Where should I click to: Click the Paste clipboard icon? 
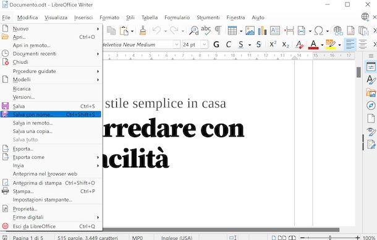tap(124, 30)
